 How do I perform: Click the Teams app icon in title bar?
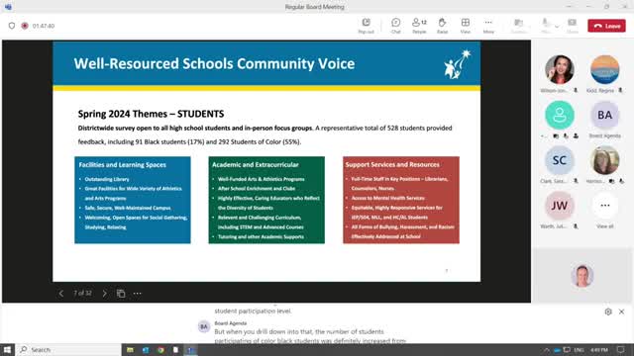click(8, 7)
